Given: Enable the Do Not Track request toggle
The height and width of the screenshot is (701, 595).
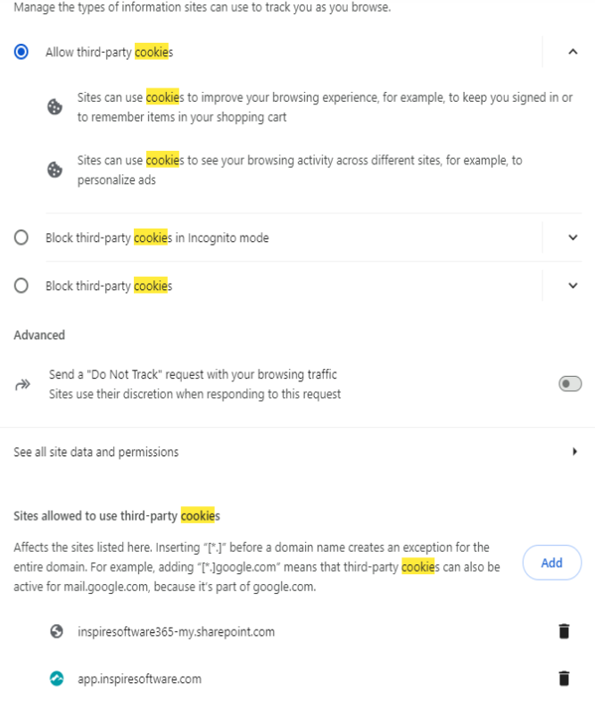Looking at the screenshot, I should [570, 384].
